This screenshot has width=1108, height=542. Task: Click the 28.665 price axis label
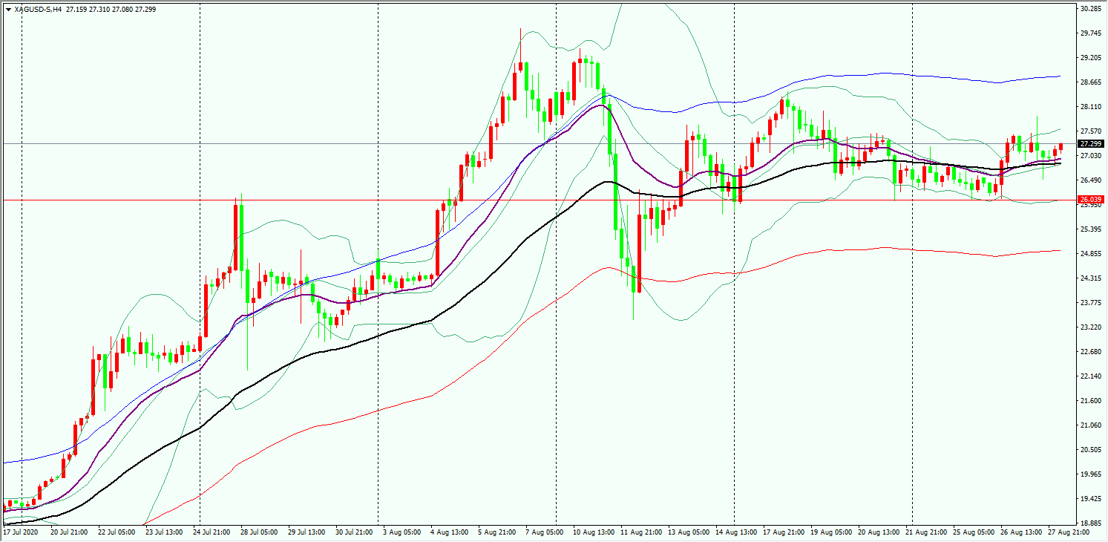pos(1090,82)
